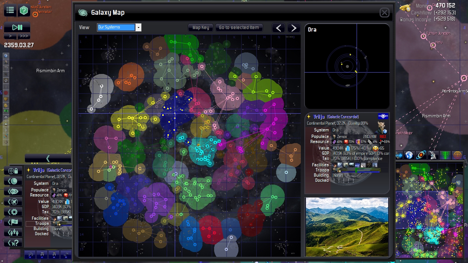Viewport: 468px width, 263px height.
Task: Click the red galaxy swirl icon in map toolbar
Action: [421, 155]
